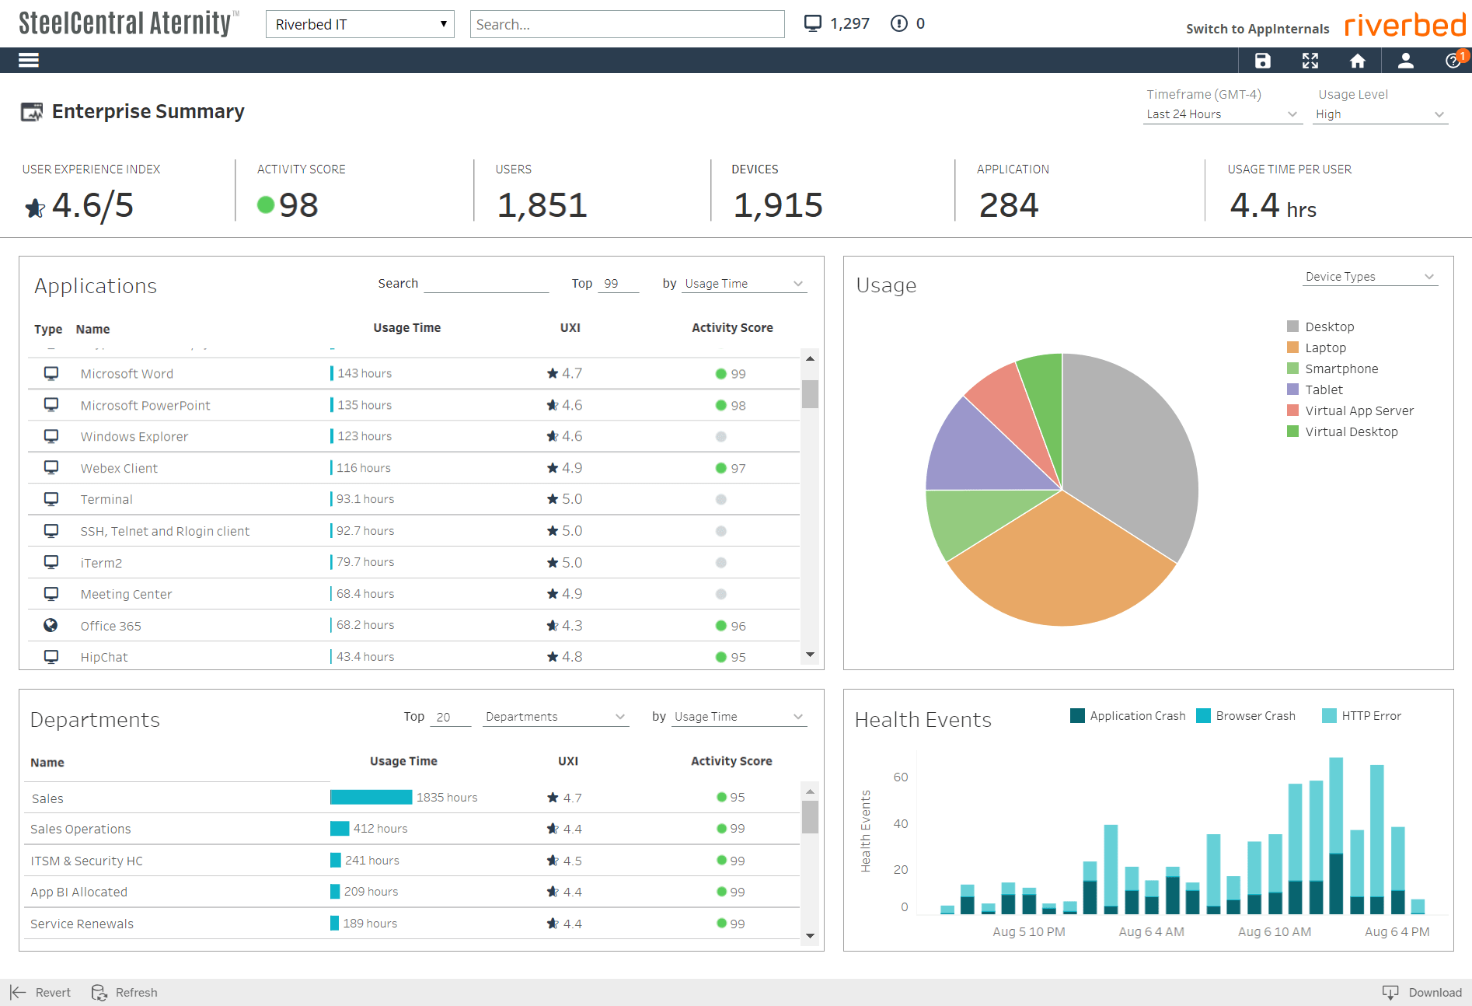Click the green activity dot for Office 365

click(x=721, y=626)
